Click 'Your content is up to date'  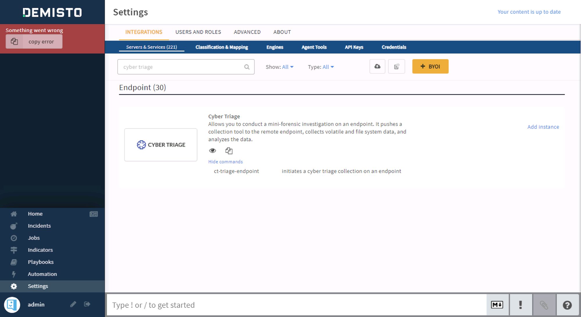pos(529,12)
